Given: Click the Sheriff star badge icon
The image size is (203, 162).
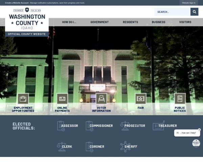Looking at the screenshot, I should (x=125, y=146).
